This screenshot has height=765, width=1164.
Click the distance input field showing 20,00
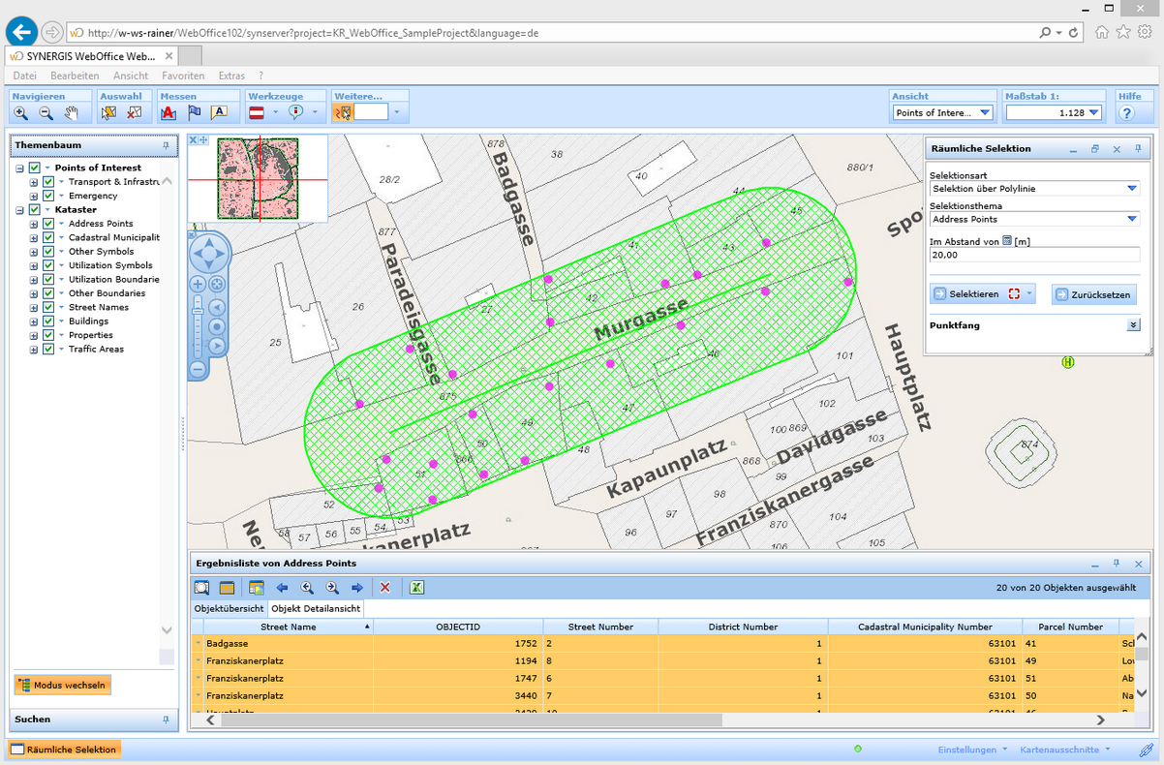click(x=1033, y=255)
